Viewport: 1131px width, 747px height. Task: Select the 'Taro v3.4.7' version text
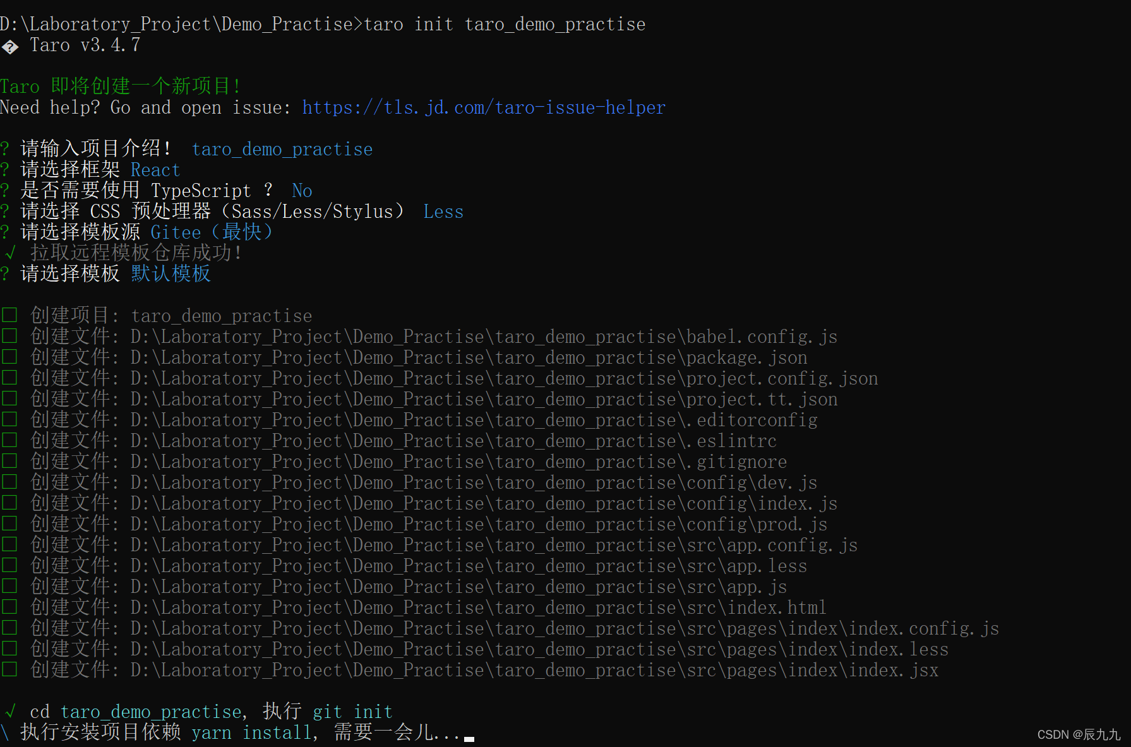click(x=85, y=45)
